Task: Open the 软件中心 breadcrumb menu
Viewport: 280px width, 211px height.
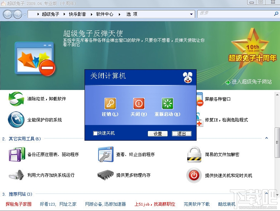Action: coord(105,14)
